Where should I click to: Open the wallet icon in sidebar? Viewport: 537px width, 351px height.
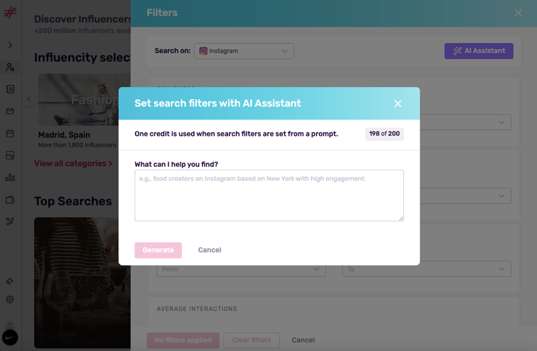point(10,200)
